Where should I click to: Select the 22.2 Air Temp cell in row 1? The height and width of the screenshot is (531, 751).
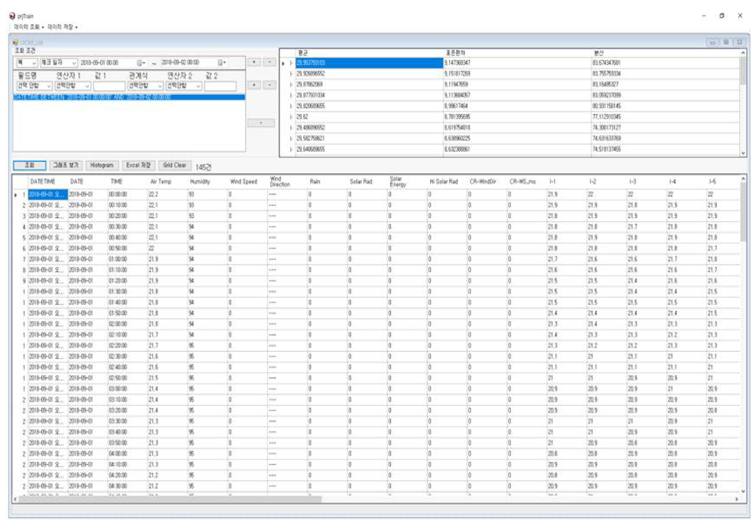[x=167, y=195]
